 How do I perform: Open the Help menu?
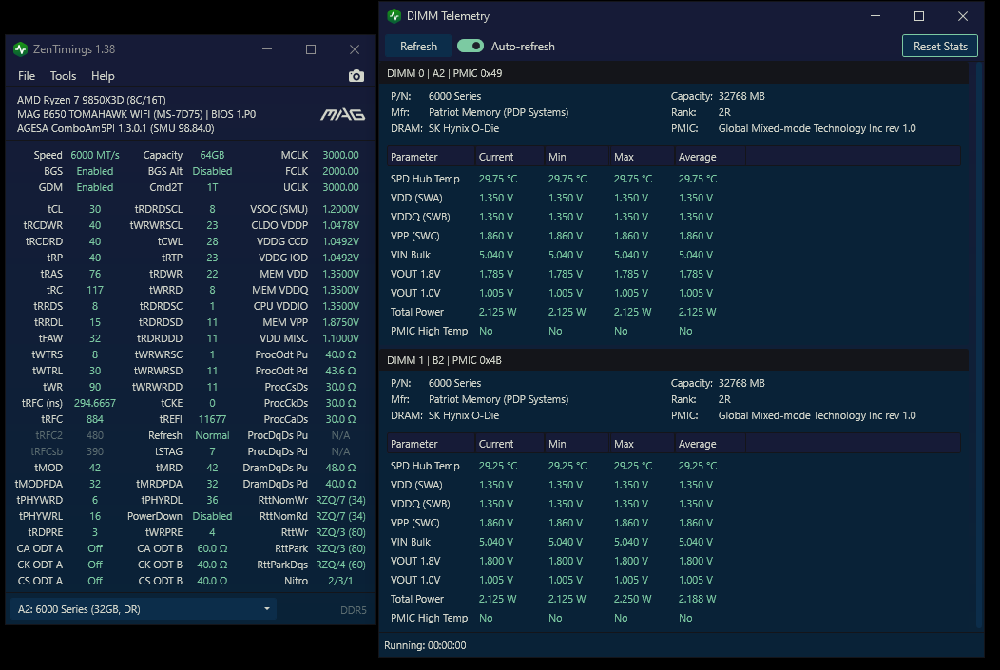(103, 76)
